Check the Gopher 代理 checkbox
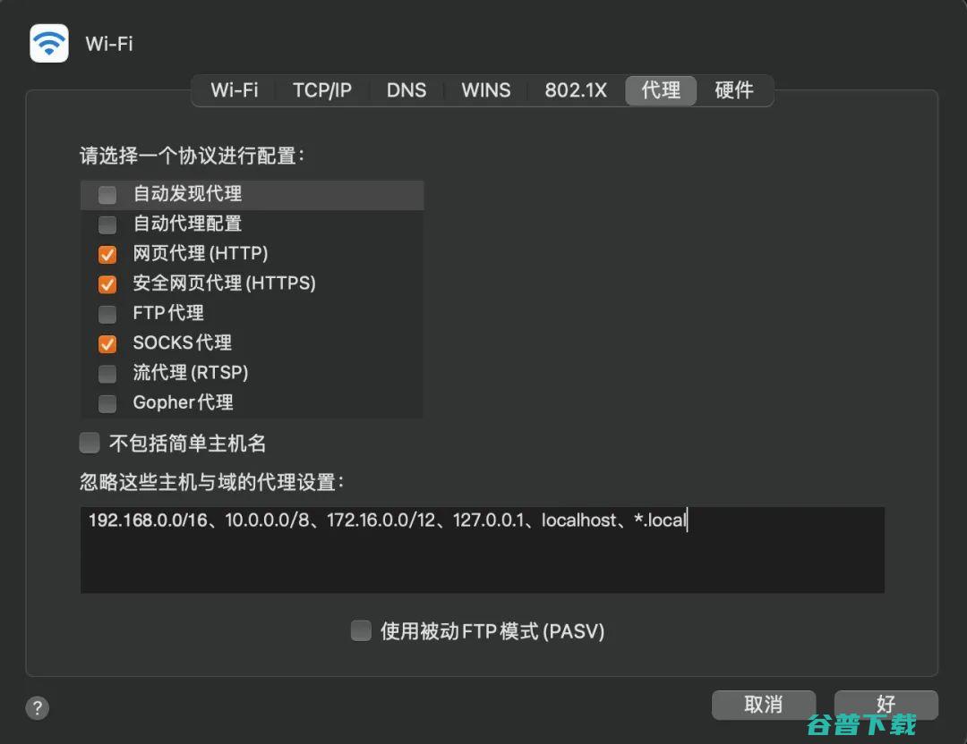 (107, 403)
